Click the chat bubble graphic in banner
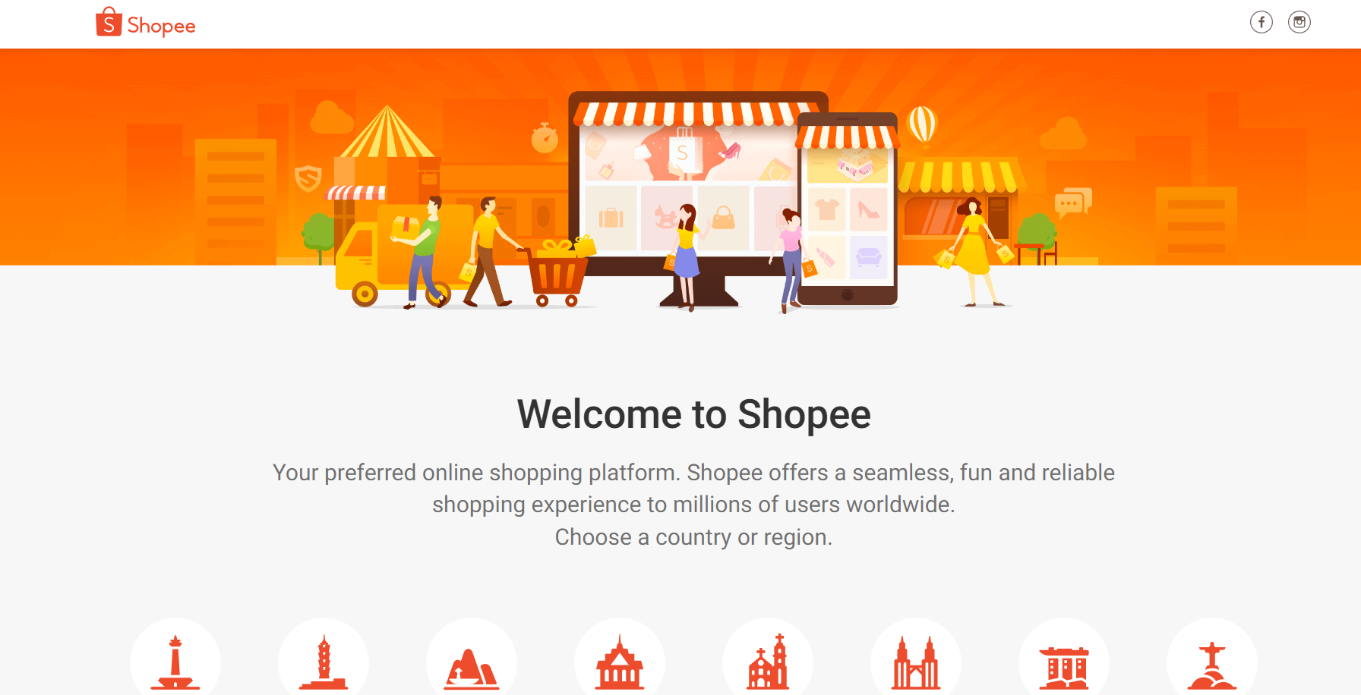The width and height of the screenshot is (1361, 695). [1073, 202]
